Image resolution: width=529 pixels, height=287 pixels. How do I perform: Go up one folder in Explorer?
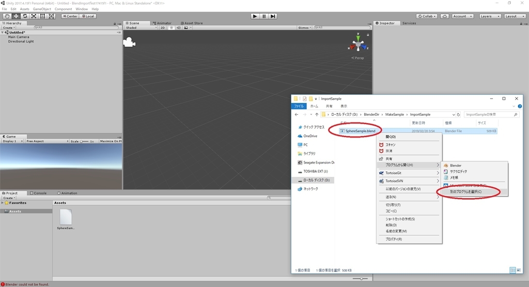[x=317, y=114]
